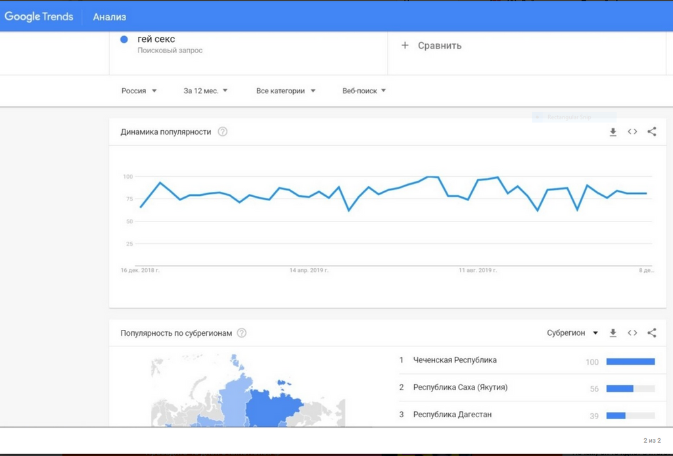Click embed icon on the subregion card
The height and width of the screenshot is (456, 673).
[x=632, y=333]
